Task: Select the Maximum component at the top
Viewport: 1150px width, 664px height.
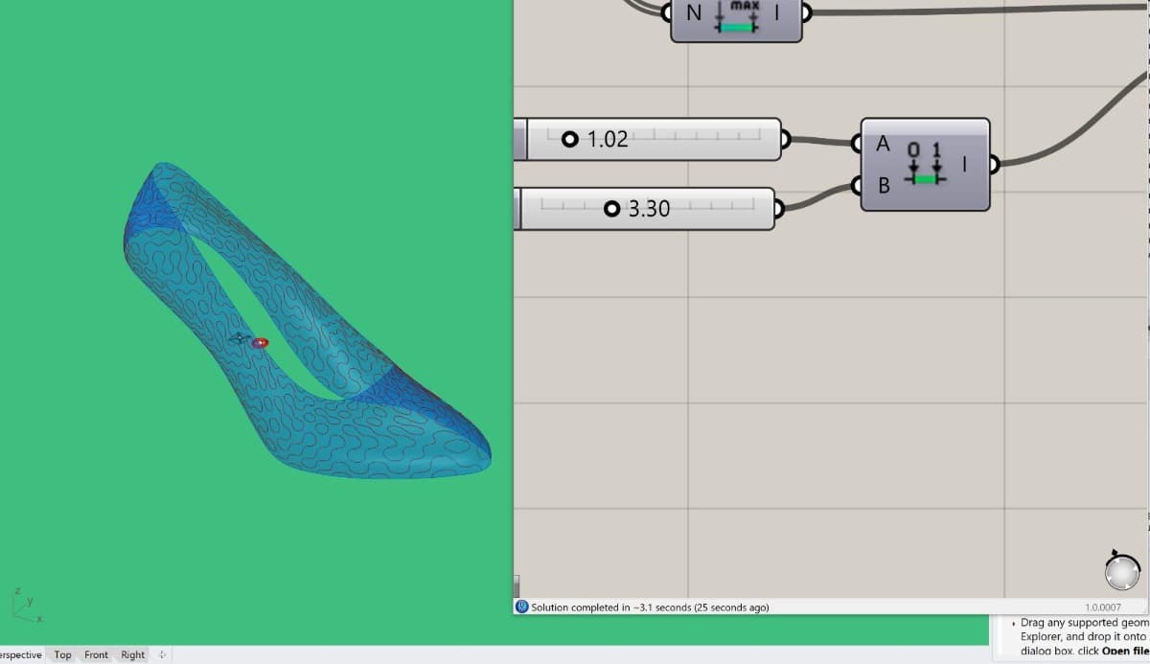Action: tap(736, 17)
